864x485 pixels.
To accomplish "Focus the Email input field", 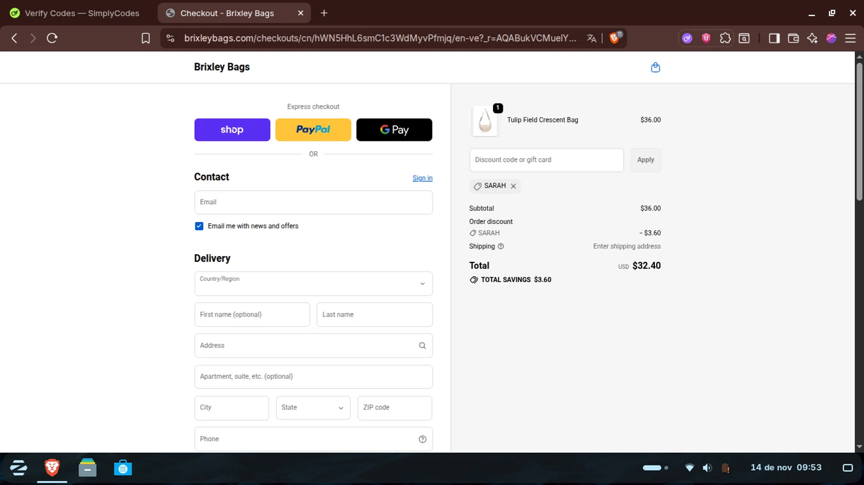I will 313,203.
